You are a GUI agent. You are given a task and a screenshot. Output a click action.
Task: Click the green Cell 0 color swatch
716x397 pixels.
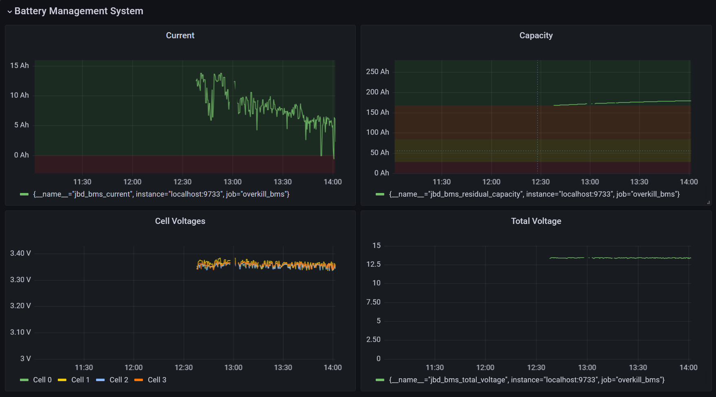24,380
